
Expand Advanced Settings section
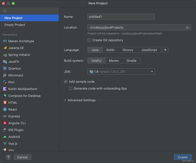coord(65,100)
